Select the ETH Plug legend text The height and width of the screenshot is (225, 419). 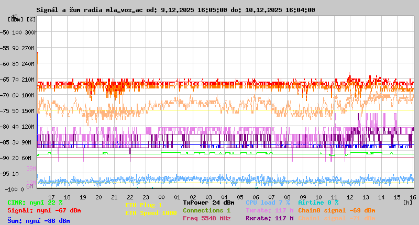point(144,205)
